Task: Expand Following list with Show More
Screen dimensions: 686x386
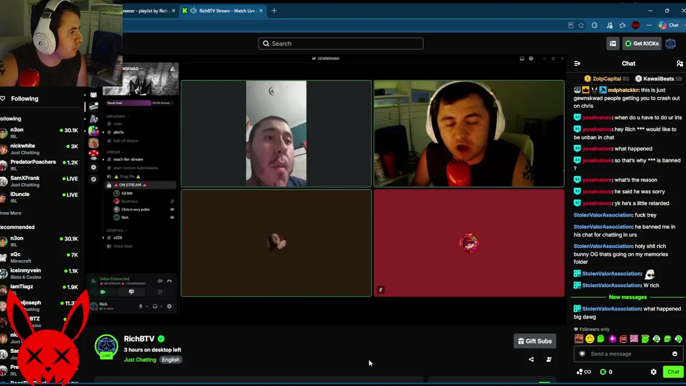Action: pyautogui.click(x=11, y=213)
